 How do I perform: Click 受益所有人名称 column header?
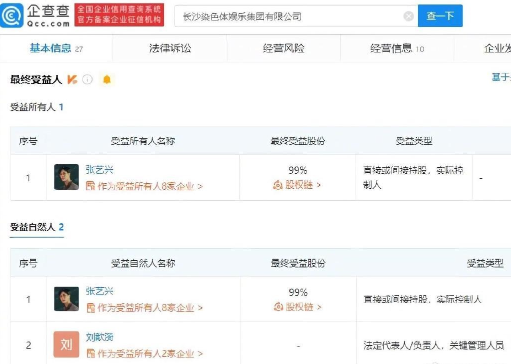click(142, 141)
